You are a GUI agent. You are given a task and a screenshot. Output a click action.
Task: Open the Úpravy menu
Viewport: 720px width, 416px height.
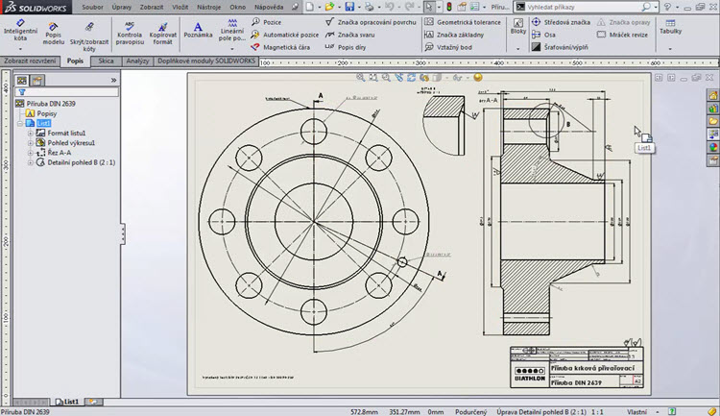(121, 7)
